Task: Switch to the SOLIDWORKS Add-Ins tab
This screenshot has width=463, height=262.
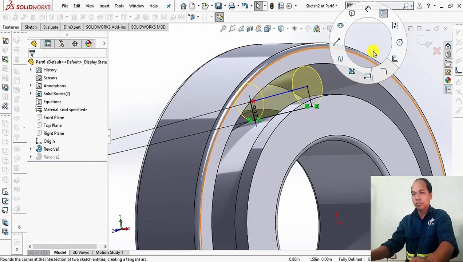Action: click(x=106, y=27)
